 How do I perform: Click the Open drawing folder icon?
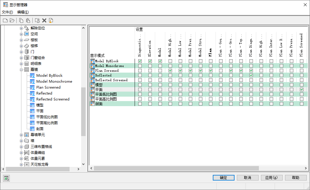point(12,20)
